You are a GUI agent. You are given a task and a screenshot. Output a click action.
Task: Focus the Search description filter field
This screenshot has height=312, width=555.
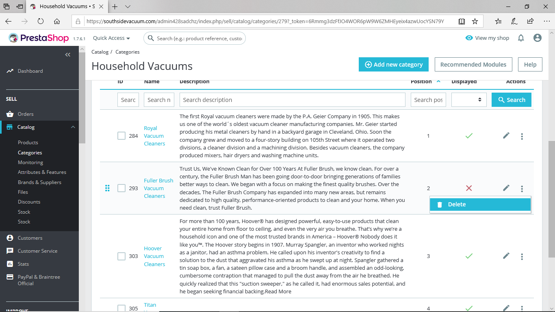(292, 100)
